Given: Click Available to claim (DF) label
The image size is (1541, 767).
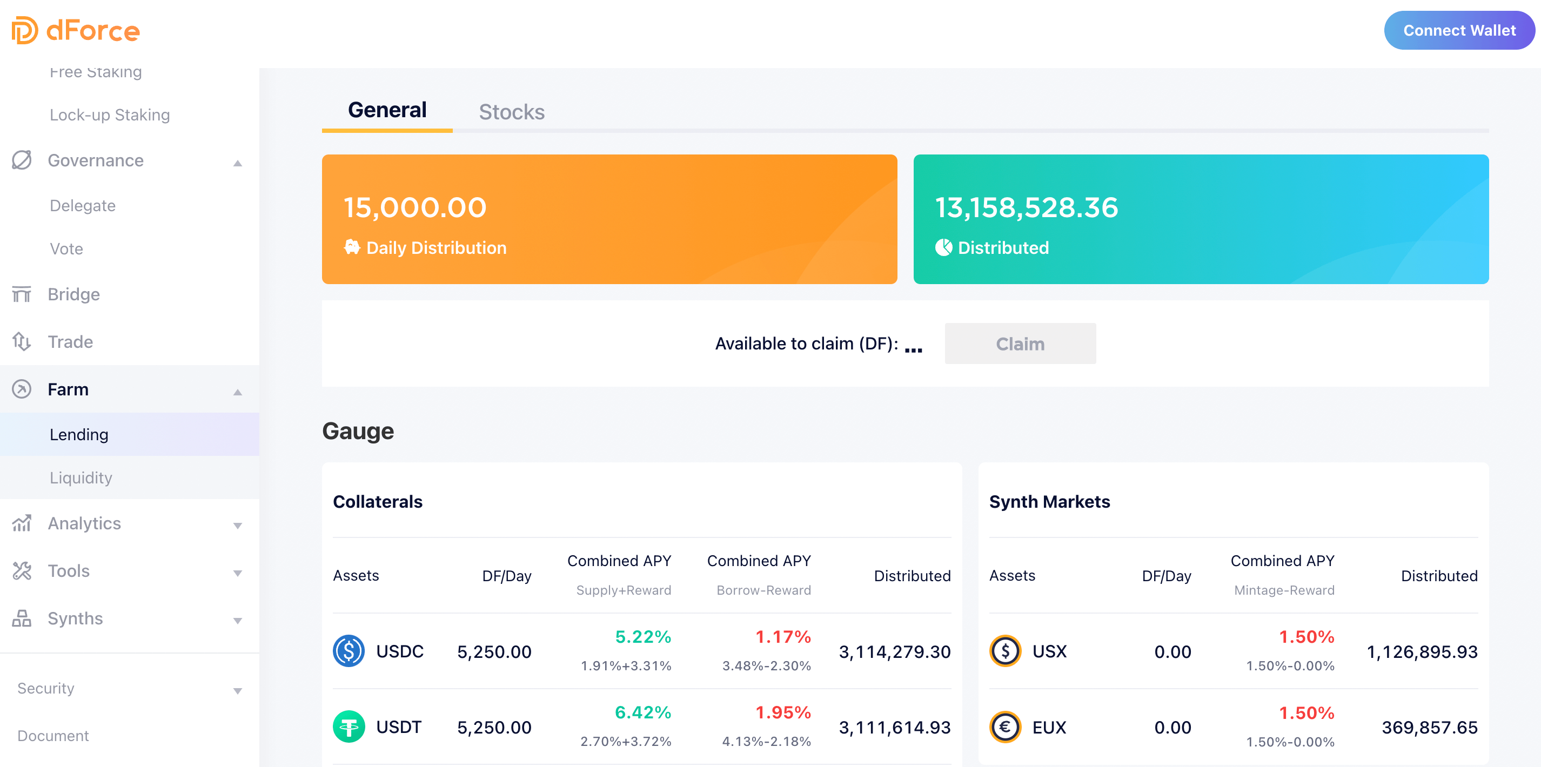Looking at the screenshot, I should (806, 344).
